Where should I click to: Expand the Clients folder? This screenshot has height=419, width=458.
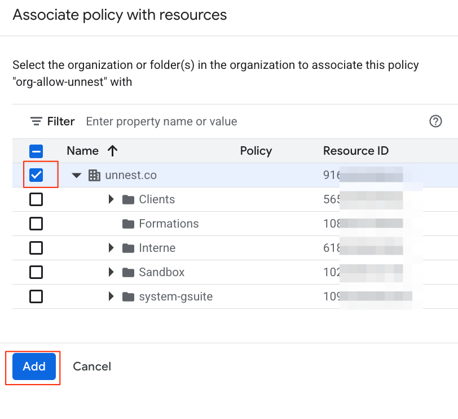tap(112, 199)
